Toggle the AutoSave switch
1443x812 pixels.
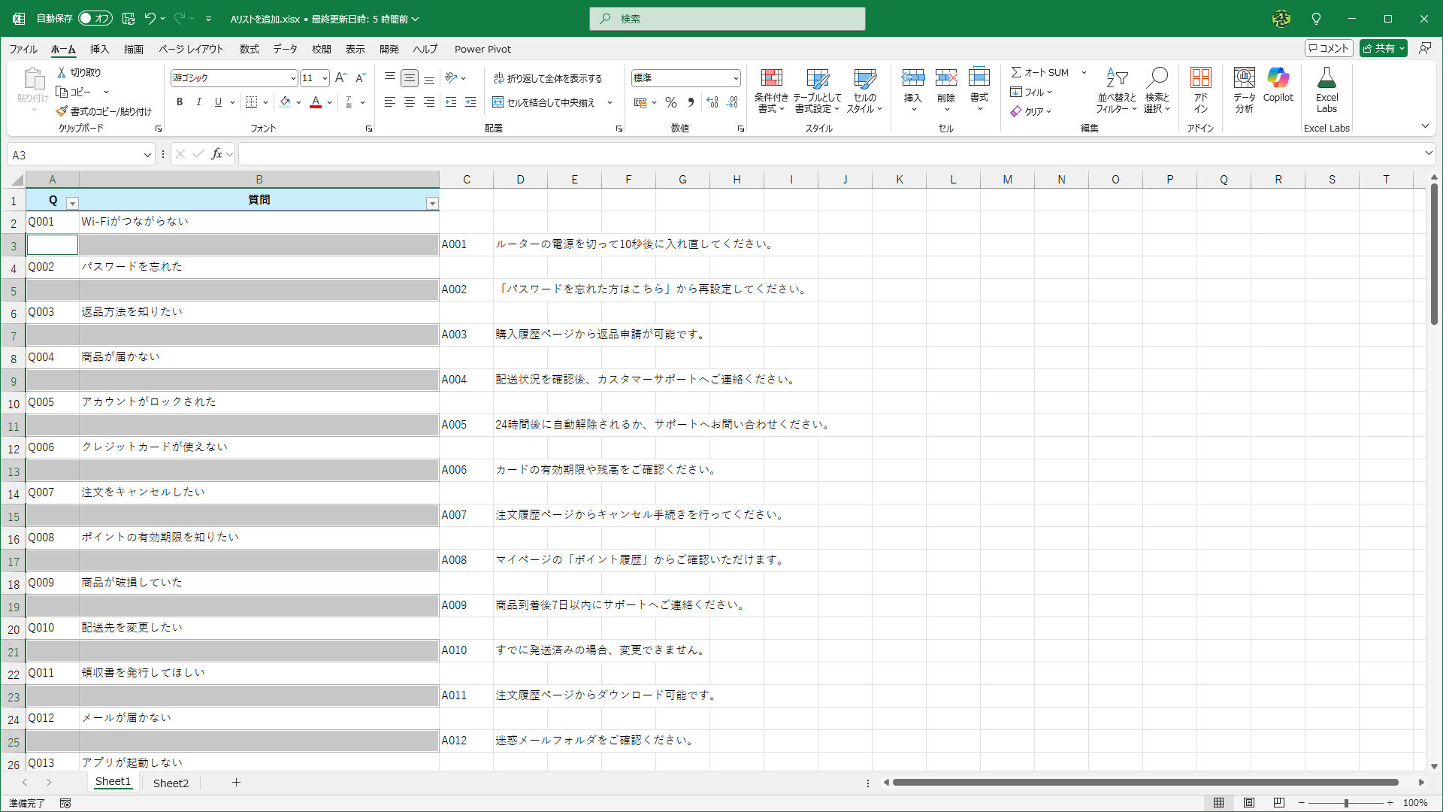coord(95,18)
